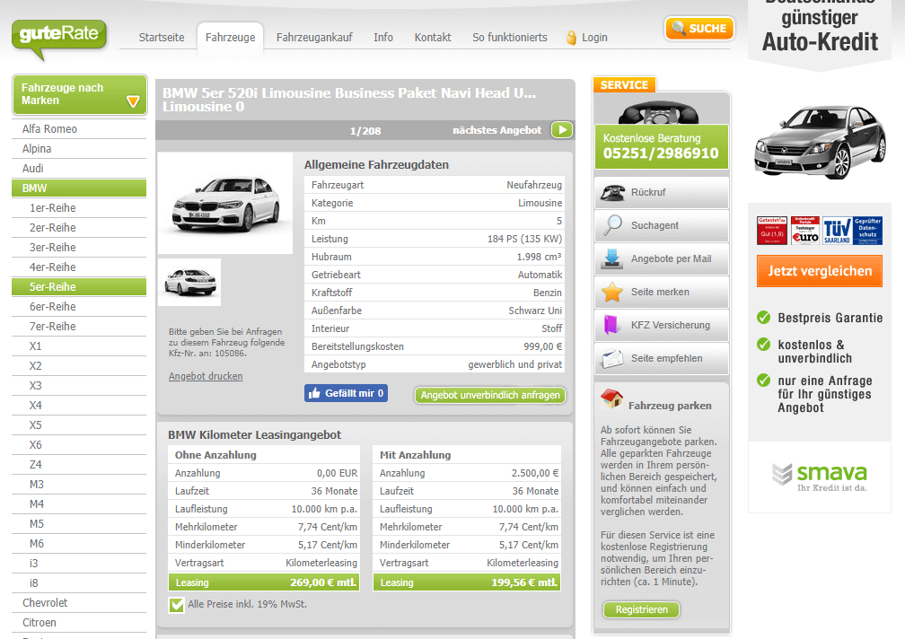Screen dimensions: 905x639
Task: Click the Gefällt mir 0 button
Action: [346, 393]
